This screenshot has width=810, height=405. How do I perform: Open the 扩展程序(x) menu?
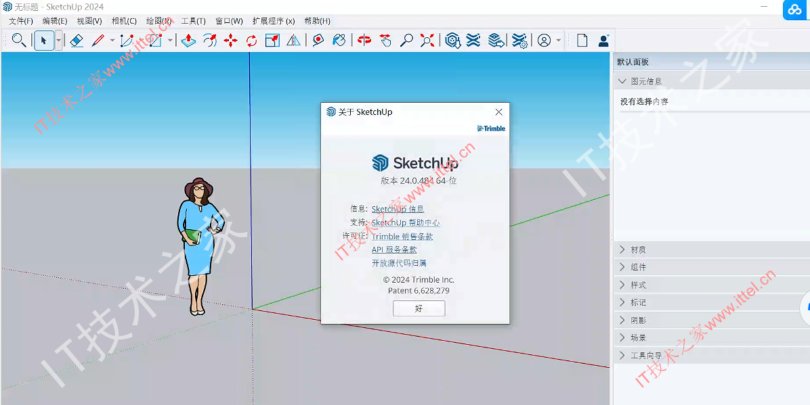pyautogui.click(x=273, y=21)
